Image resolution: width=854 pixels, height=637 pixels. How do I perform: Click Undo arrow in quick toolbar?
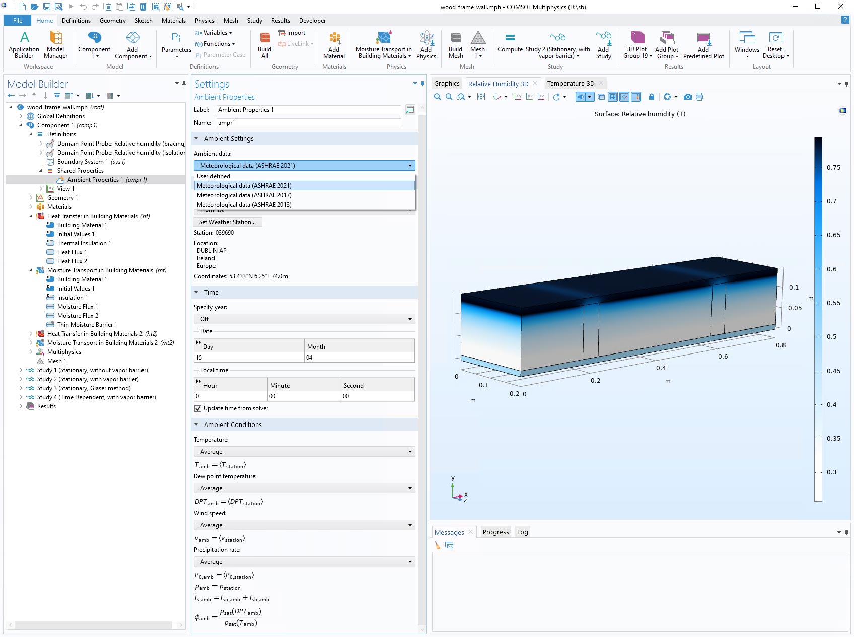(83, 7)
